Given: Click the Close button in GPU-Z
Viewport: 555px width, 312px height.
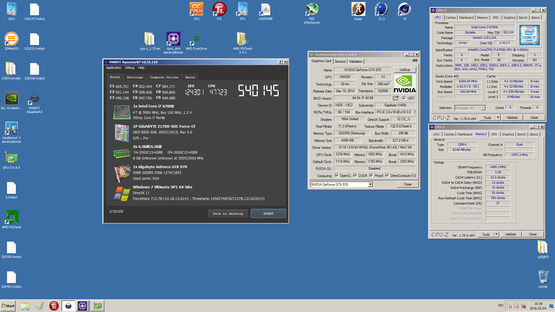Looking at the screenshot, I should [408, 184].
